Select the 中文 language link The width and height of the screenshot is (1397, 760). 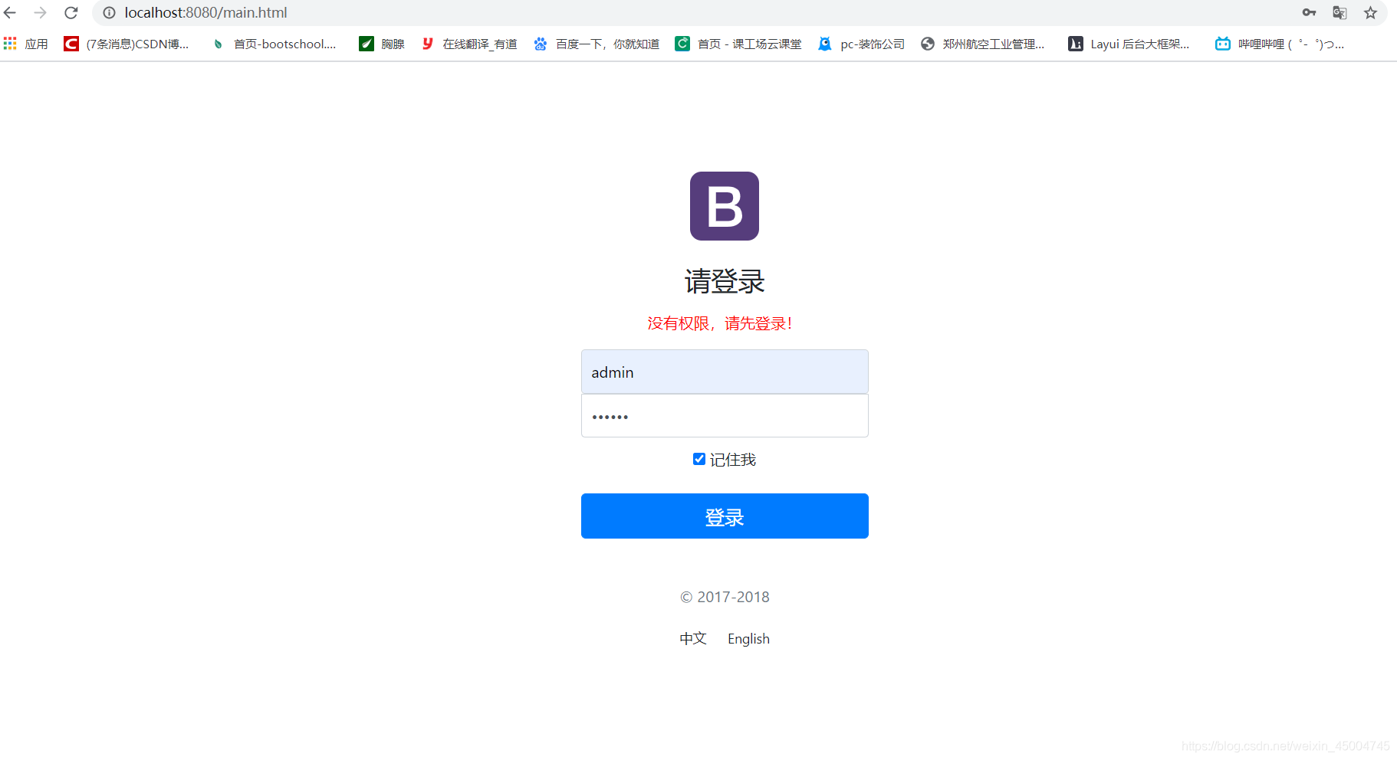click(692, 638)
